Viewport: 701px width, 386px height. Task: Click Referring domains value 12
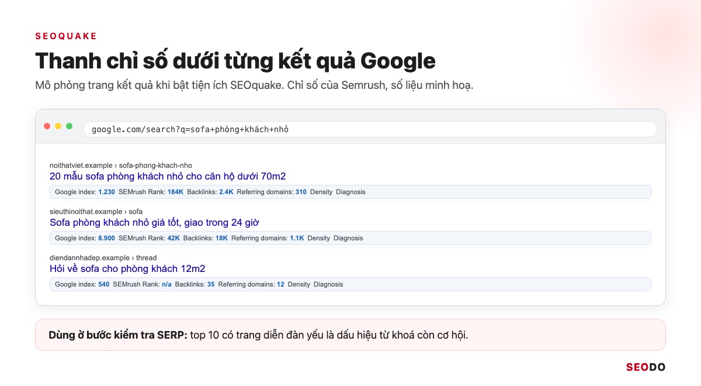tap(280, 284)
